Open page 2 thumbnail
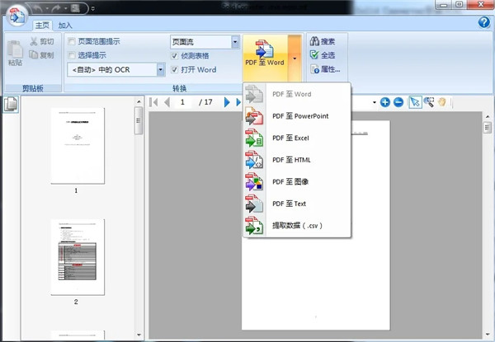The height and width of the screenshot is (342, 495). [x=76, y=257]
